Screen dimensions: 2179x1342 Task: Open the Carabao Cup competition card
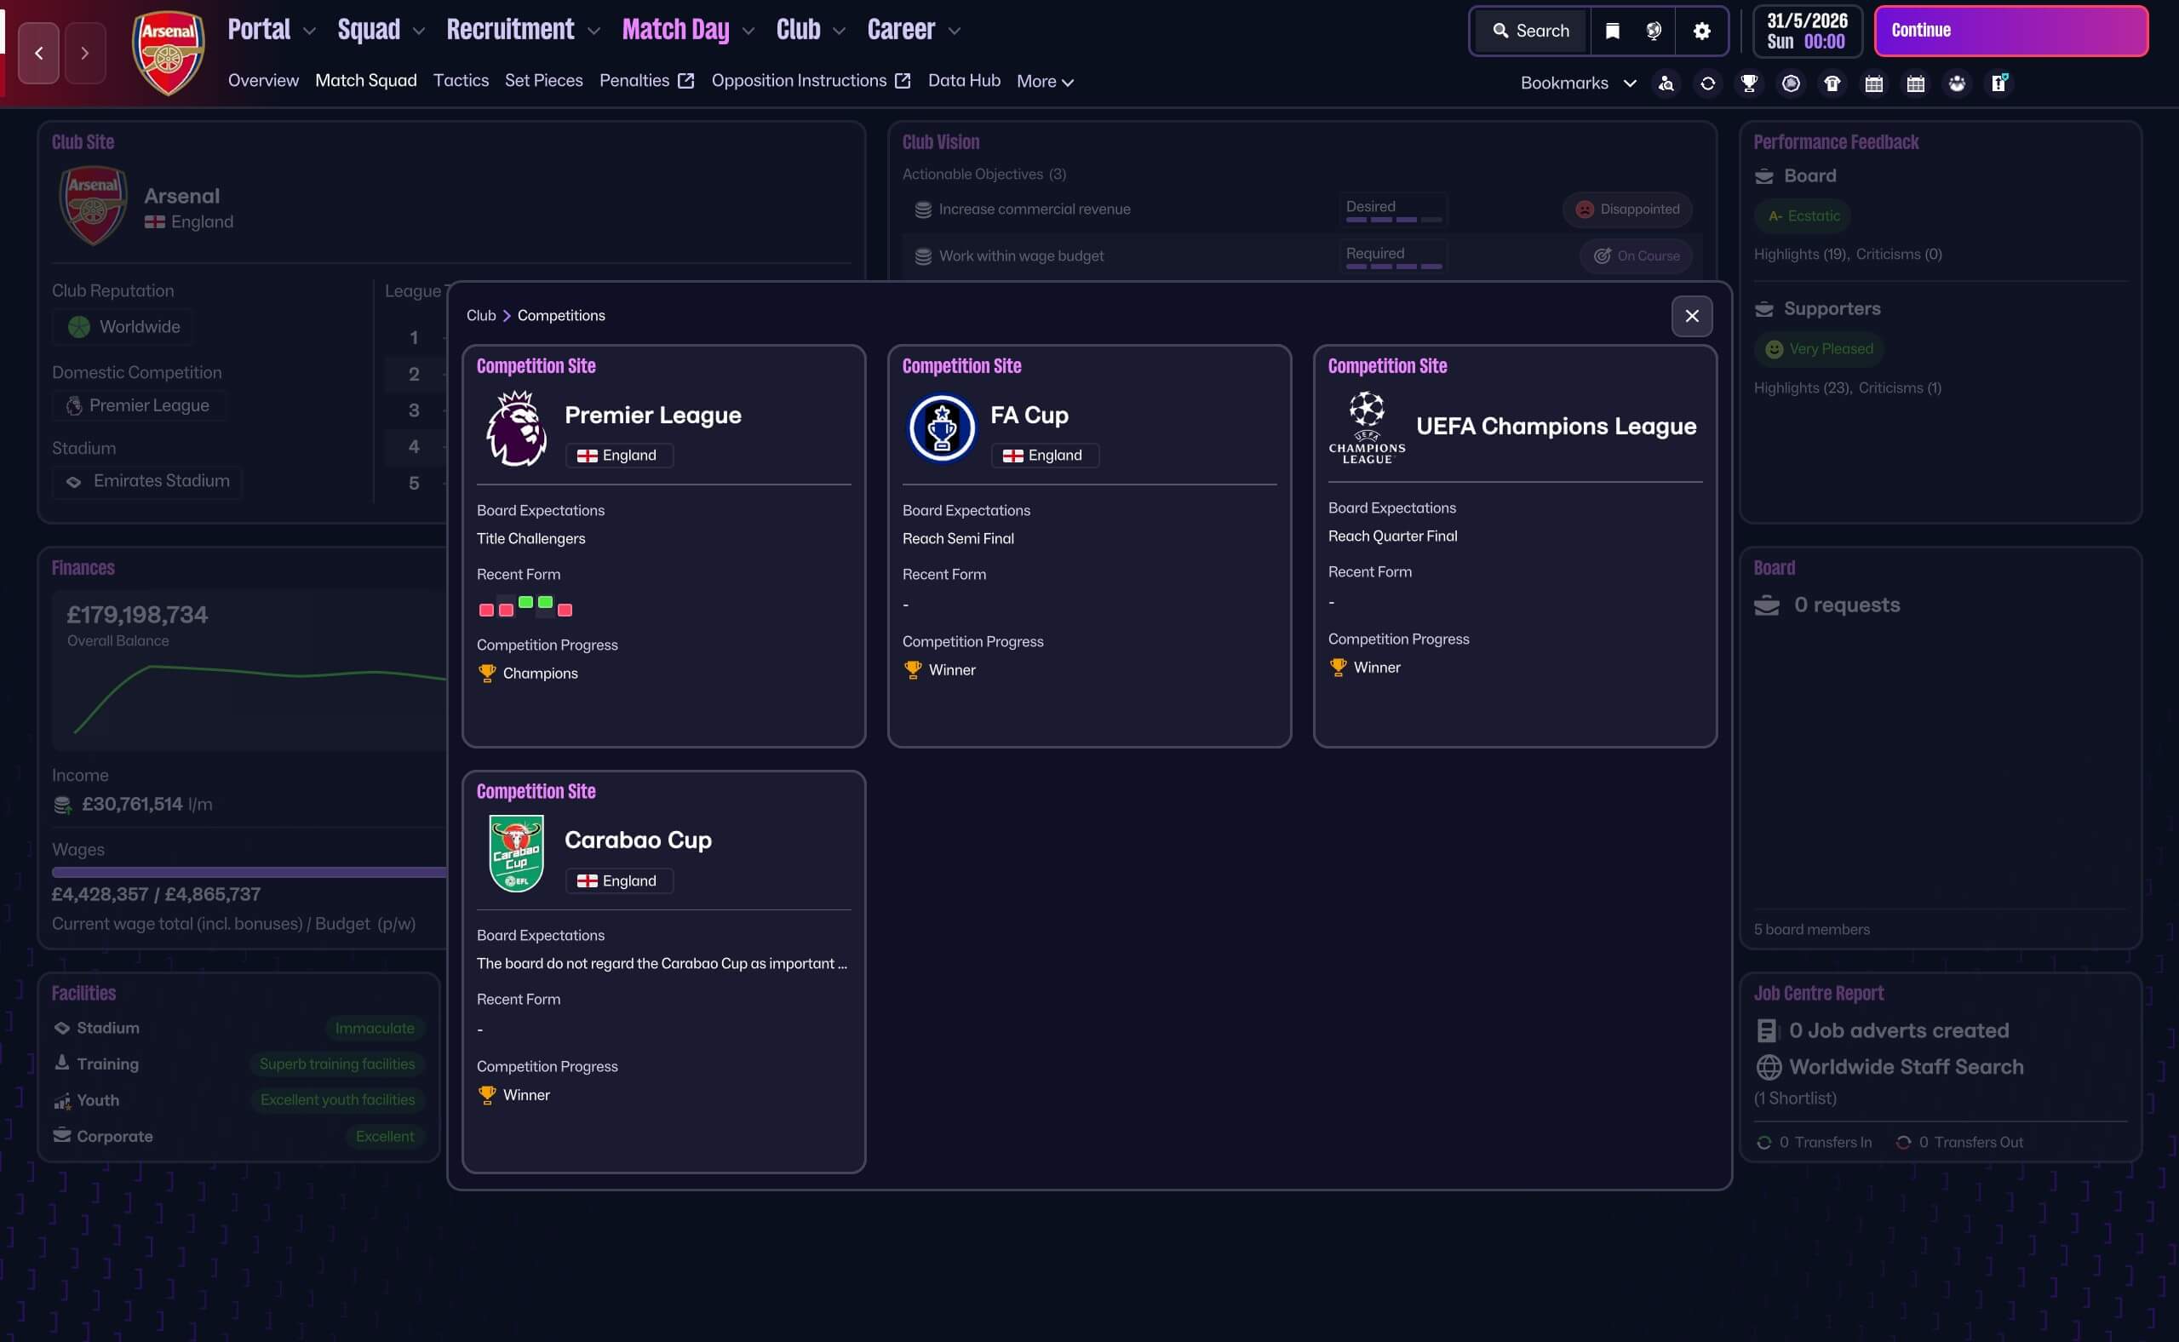tap(637, 840)
